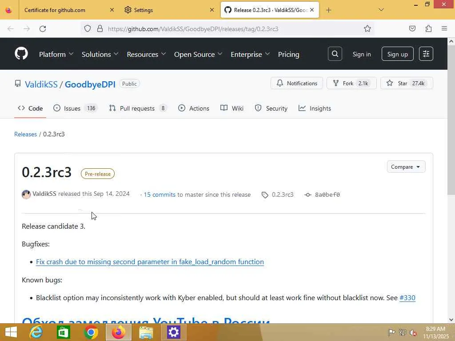Image resolution: width=455 pixels, height=341 pixels.
Task: Click the commit hash 8a0bef0
Action: (x=327, y=194)
